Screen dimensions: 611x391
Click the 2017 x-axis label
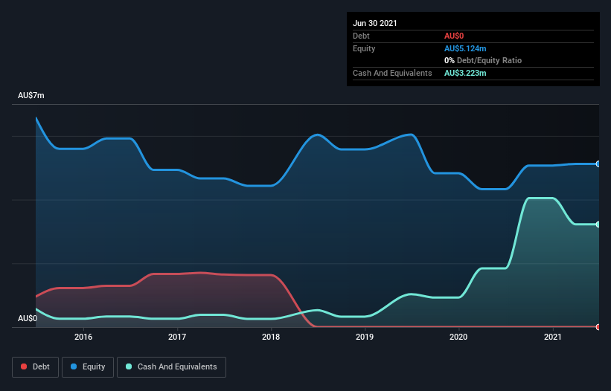(177, 337)
